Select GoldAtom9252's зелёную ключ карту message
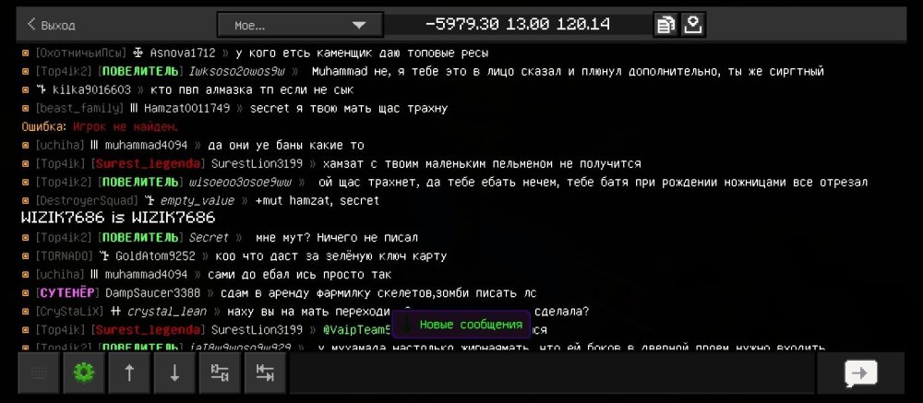The height and width of the screenshot is (403, 923). pyautogui.click(x=234, y=256)
